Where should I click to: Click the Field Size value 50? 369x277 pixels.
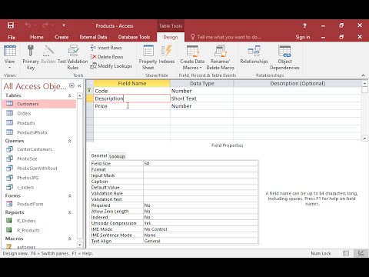[201, 164]
